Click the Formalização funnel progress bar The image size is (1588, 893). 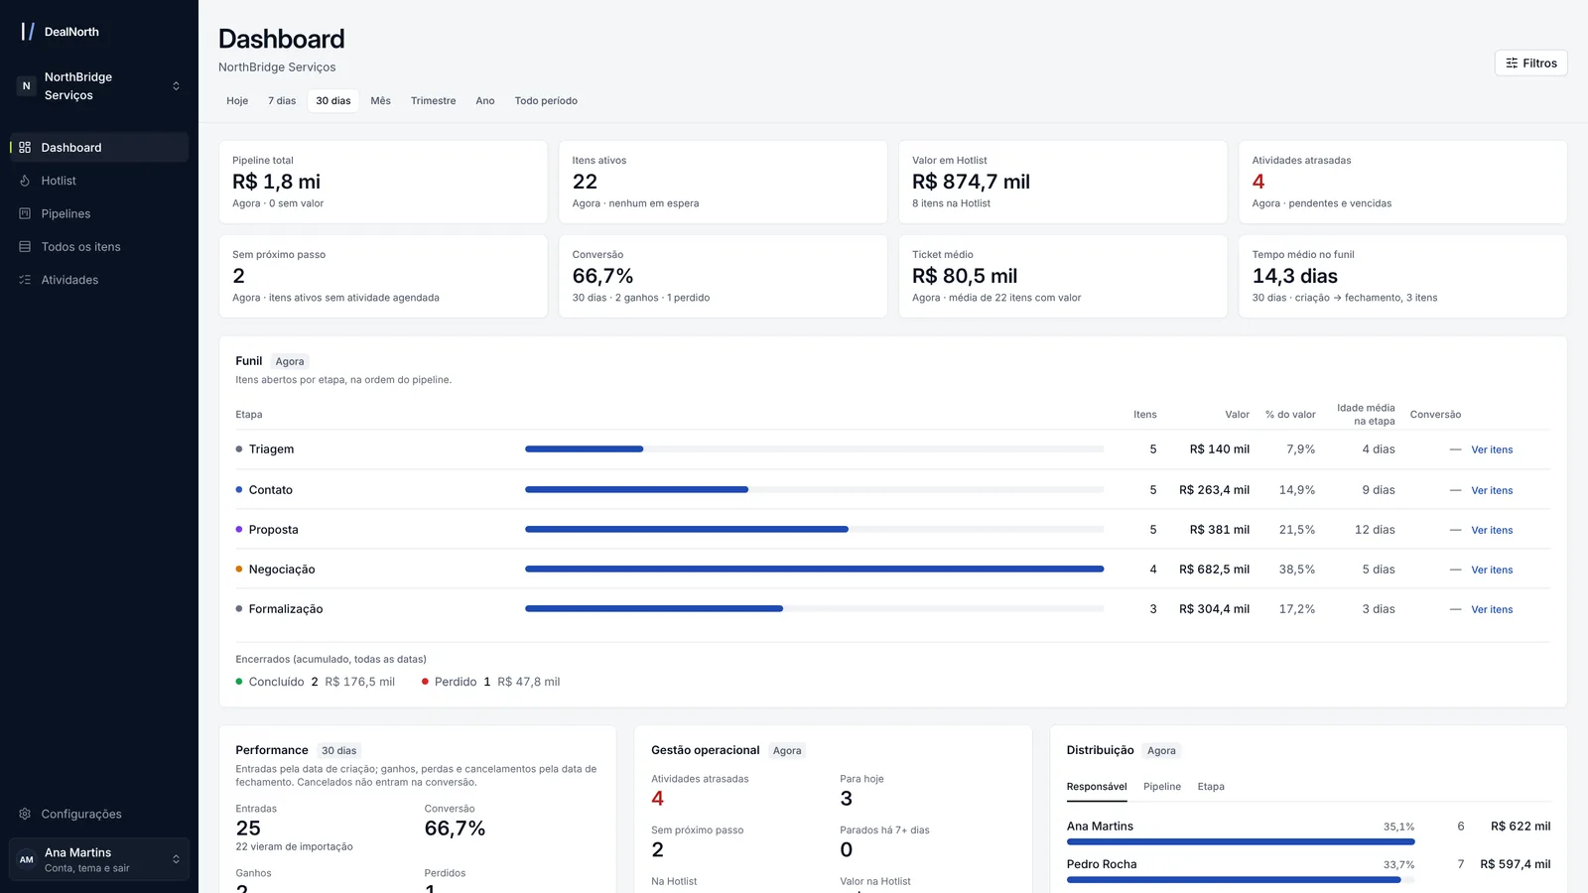pyautogui.click(x=814, y=608)
